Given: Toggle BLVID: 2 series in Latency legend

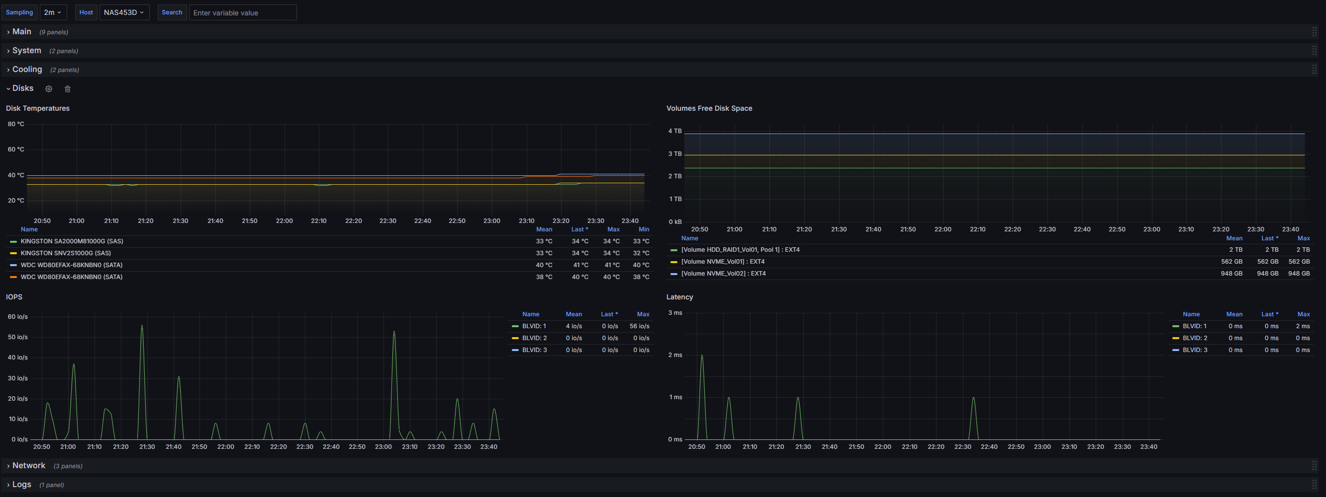Looking at the screenshot, I should pyautogui.click(x=1195, y=338).
